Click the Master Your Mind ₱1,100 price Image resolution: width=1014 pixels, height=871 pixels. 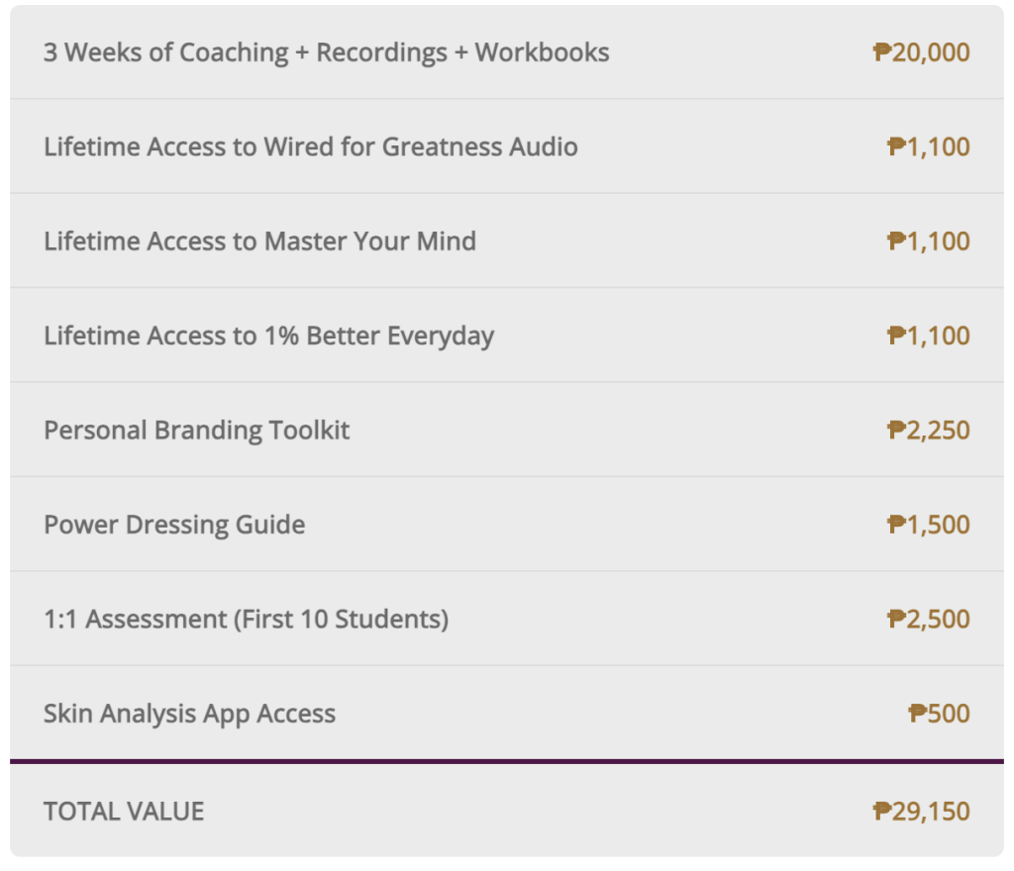click(x=928, y=242)
